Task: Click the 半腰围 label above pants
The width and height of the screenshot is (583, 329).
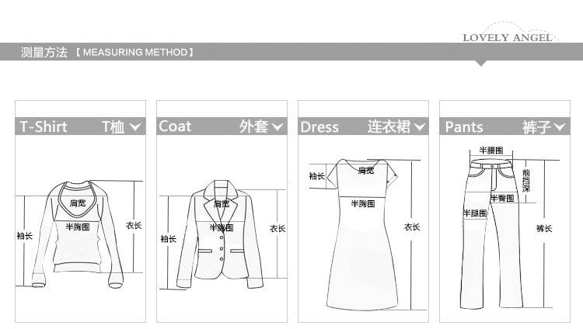Action: (x=491, y=151)
